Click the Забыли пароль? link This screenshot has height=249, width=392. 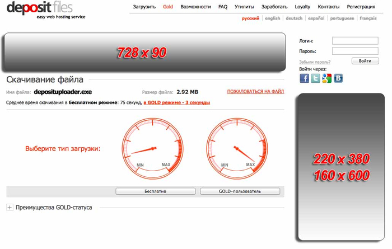[x=314, y=62]
